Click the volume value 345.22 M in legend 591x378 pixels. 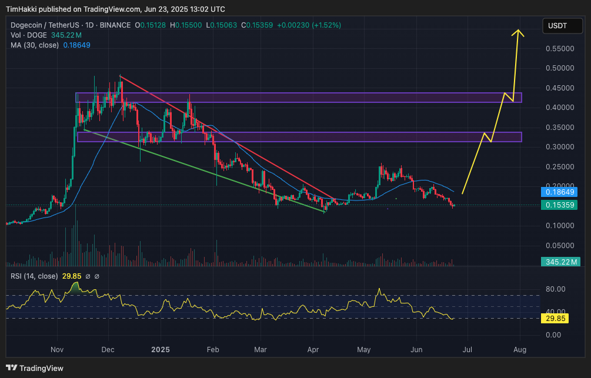66,35
